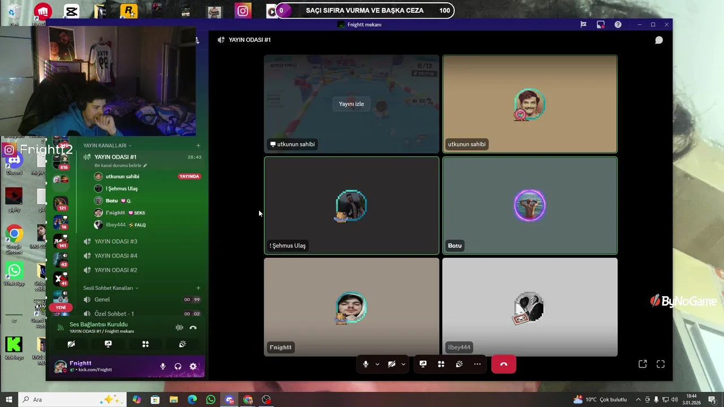Open activities launcher in the call bar
724x407 pixels.
[441, 364]
